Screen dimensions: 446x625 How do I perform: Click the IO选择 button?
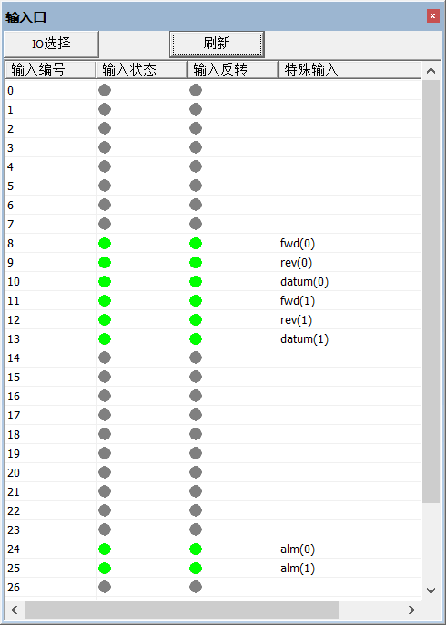click(x=51, y=44)
